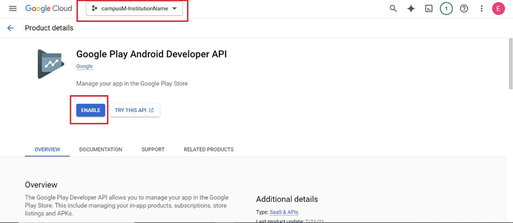Open the SaaS & APIs type link

tap(284, 212)
